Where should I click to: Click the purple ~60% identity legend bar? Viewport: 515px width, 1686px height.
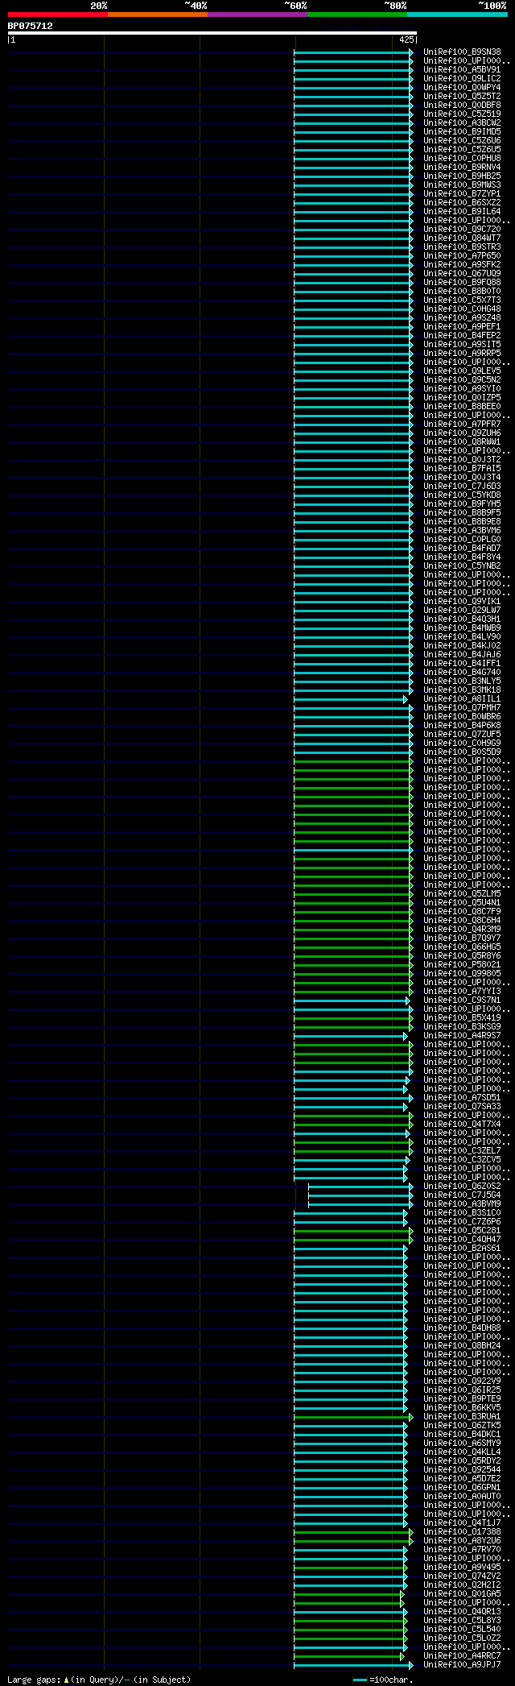257,14
